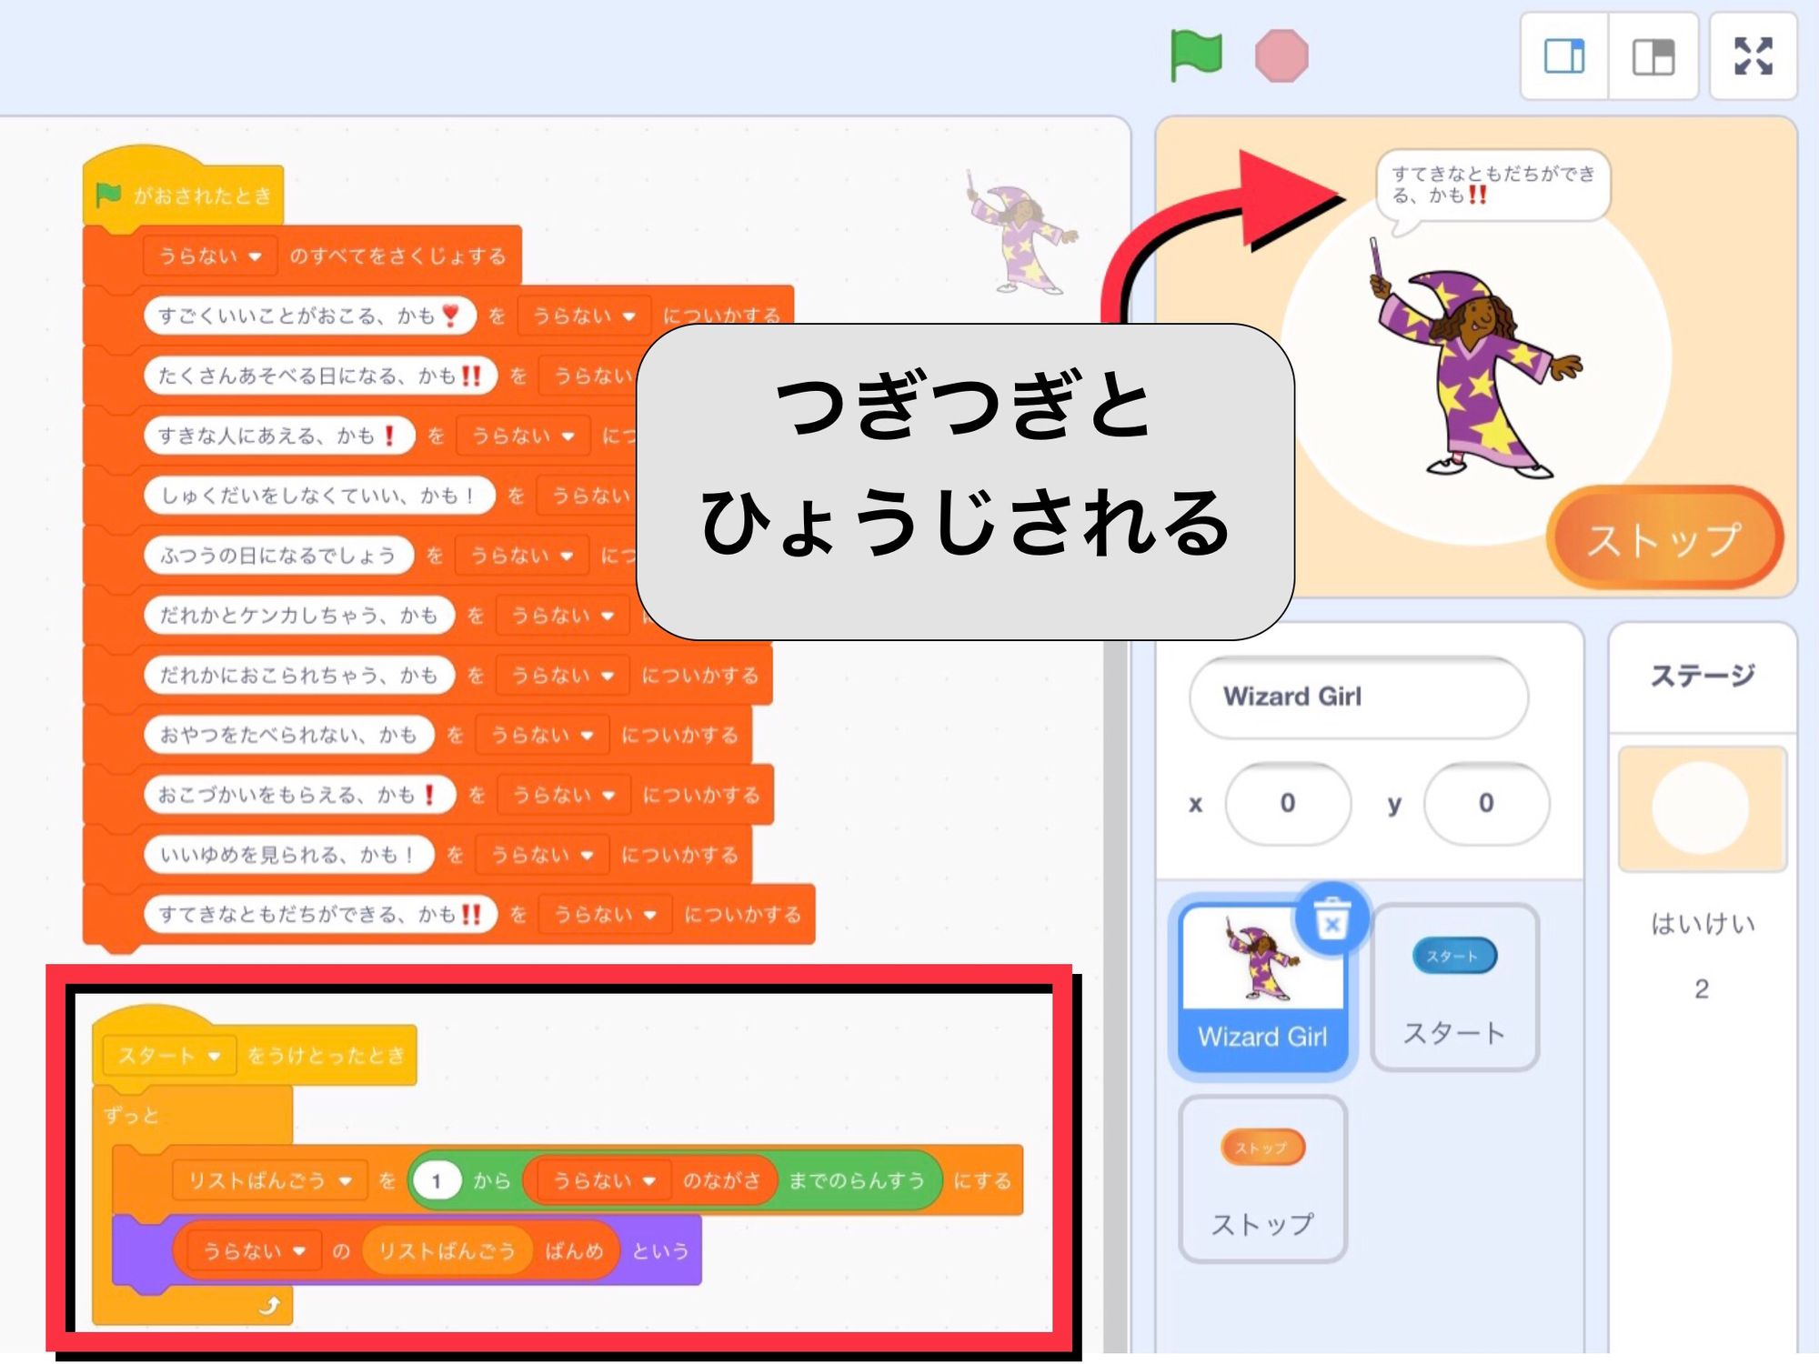Screen dimensions: 1819x1364
Task: Open うらない dropdown in the という block
Action: [254, 1251]
